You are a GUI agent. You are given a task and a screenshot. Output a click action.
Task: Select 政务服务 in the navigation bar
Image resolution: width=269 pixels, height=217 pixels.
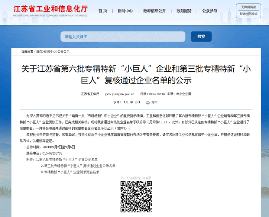click(184, 11)
